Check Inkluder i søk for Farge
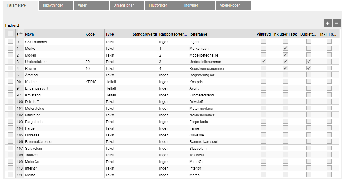342x179 pixels. 285,128
